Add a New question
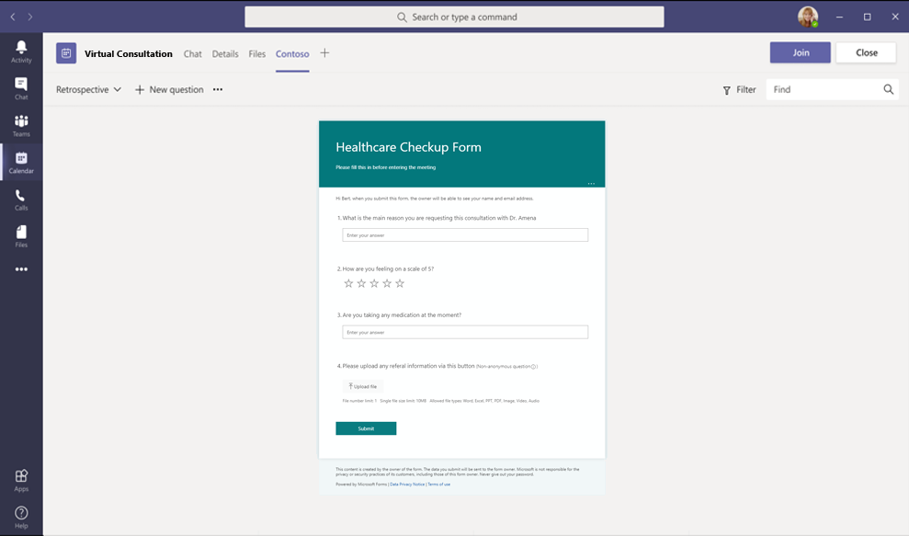This screenshot has height=536, width=909. (169, 89)
